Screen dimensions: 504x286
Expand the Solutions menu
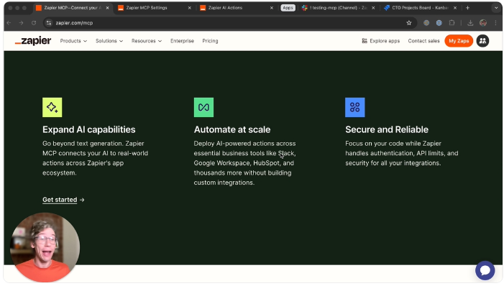click(x=109, y=41)
